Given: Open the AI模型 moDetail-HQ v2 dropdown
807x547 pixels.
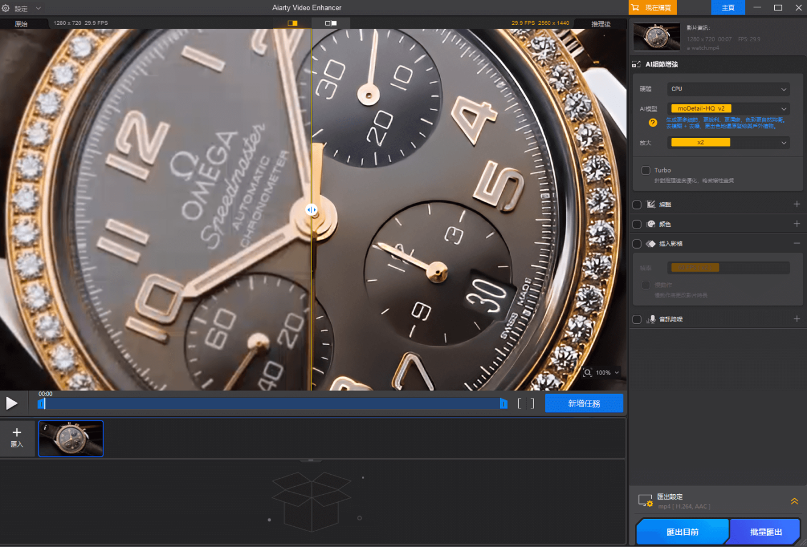Looking at the screenshot, I should coord(729,109).
